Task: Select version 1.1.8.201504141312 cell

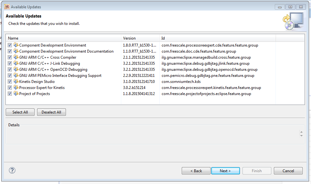Action: click(x=139, y=94)
